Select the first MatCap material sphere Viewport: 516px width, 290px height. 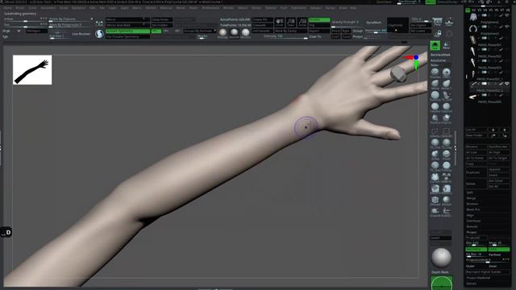pyautogui.click(x=223, y=32)
